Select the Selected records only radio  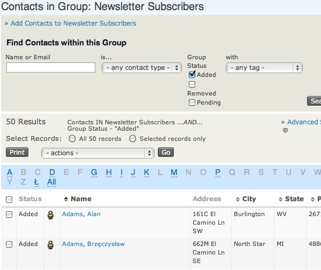click(x=133, y=139)
